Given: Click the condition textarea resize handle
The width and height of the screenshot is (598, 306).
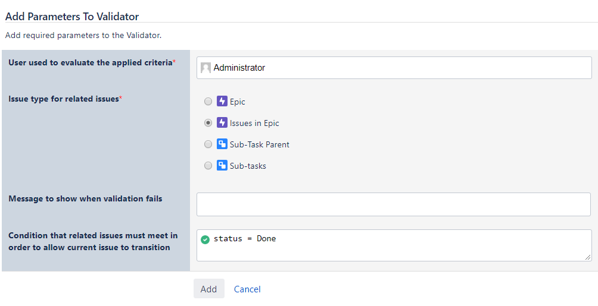Looking at the screenshot, I should (x=588, y=257).
